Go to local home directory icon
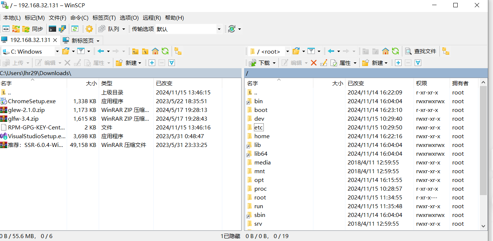The width and height of the screenshot is (493, 241). click(x=155, y=51)
